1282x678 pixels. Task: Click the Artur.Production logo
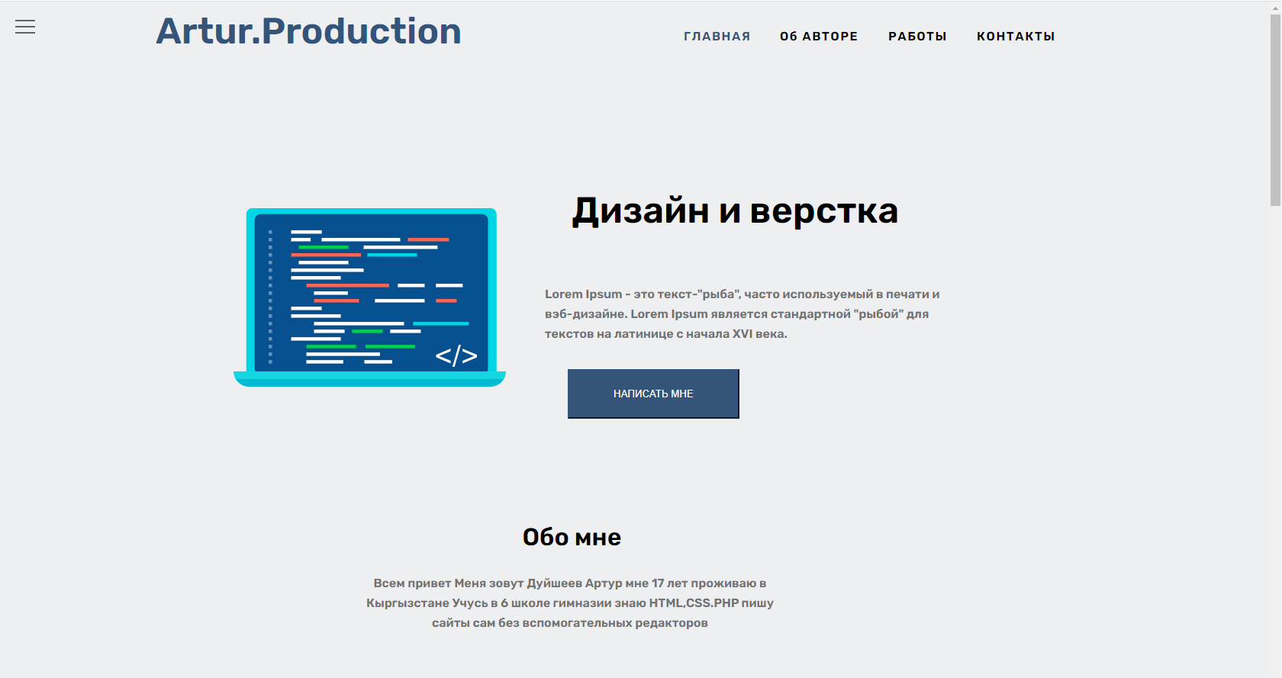click(x=308, y=31)
